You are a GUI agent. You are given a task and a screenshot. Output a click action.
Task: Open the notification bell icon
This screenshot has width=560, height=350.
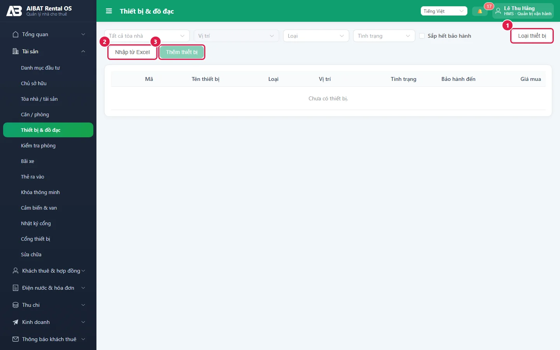tap(480, 11)
